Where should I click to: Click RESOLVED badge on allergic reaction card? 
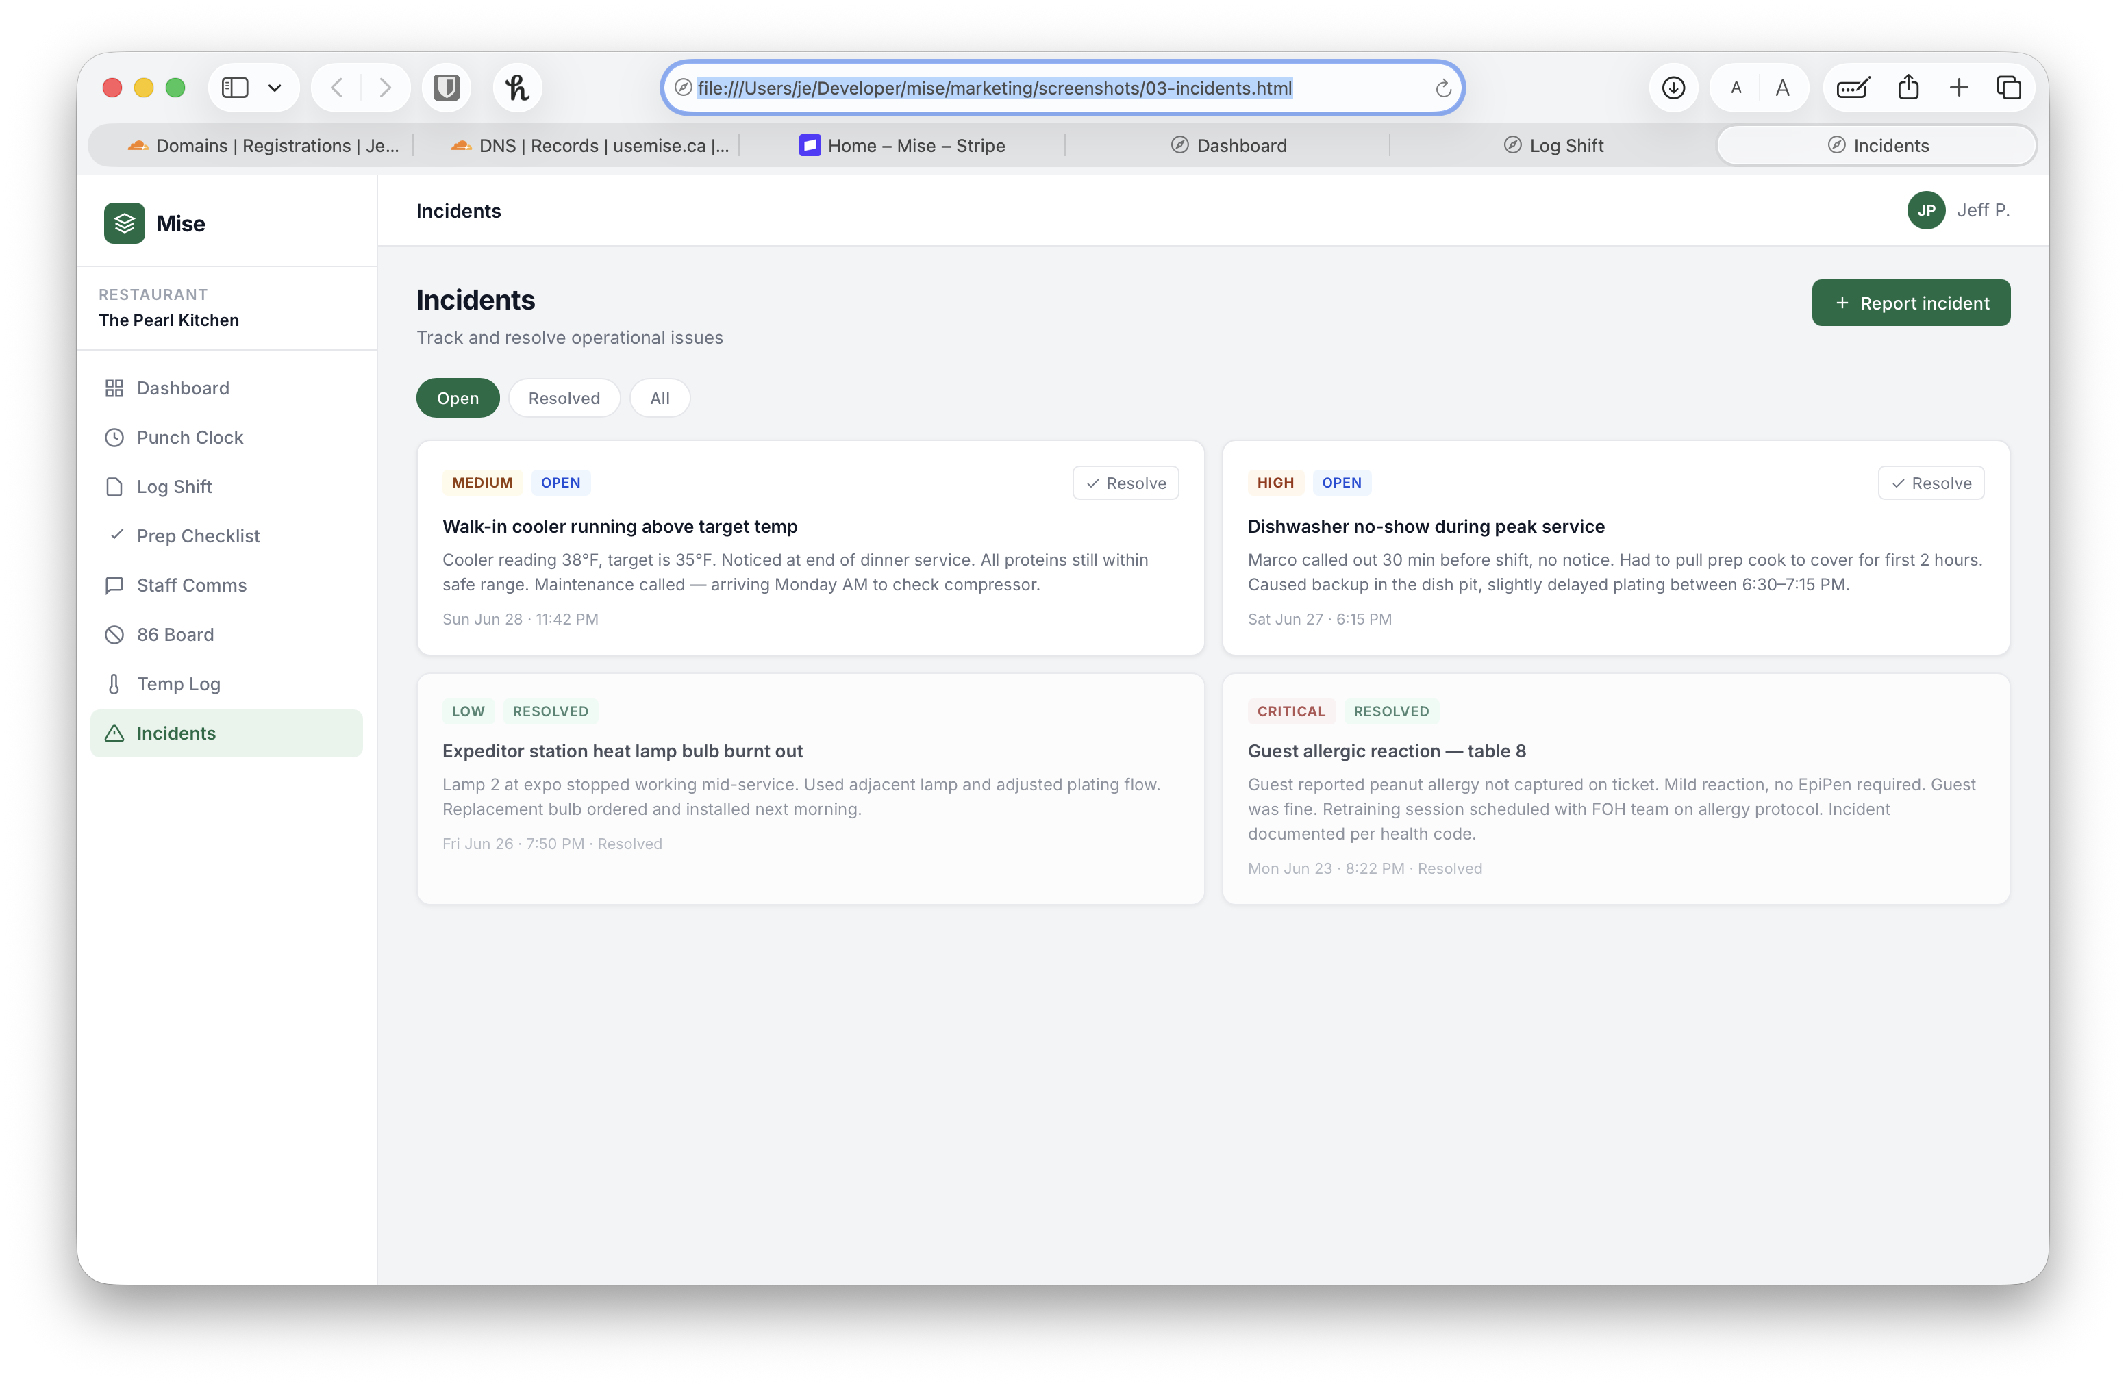[x=1391, y=711]
